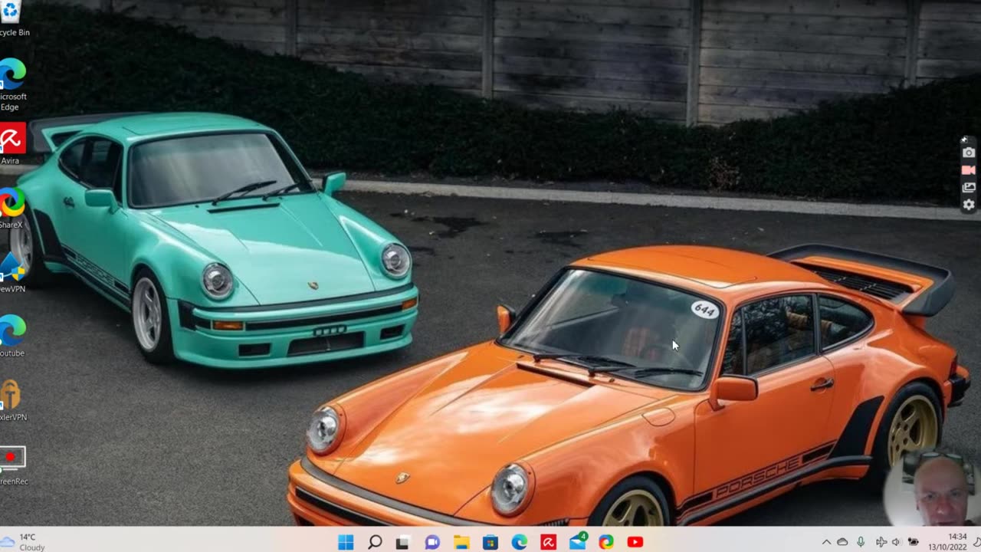The image size is (981, 552).
Task: Open the Windows Start menu
Action: [346, 542]
